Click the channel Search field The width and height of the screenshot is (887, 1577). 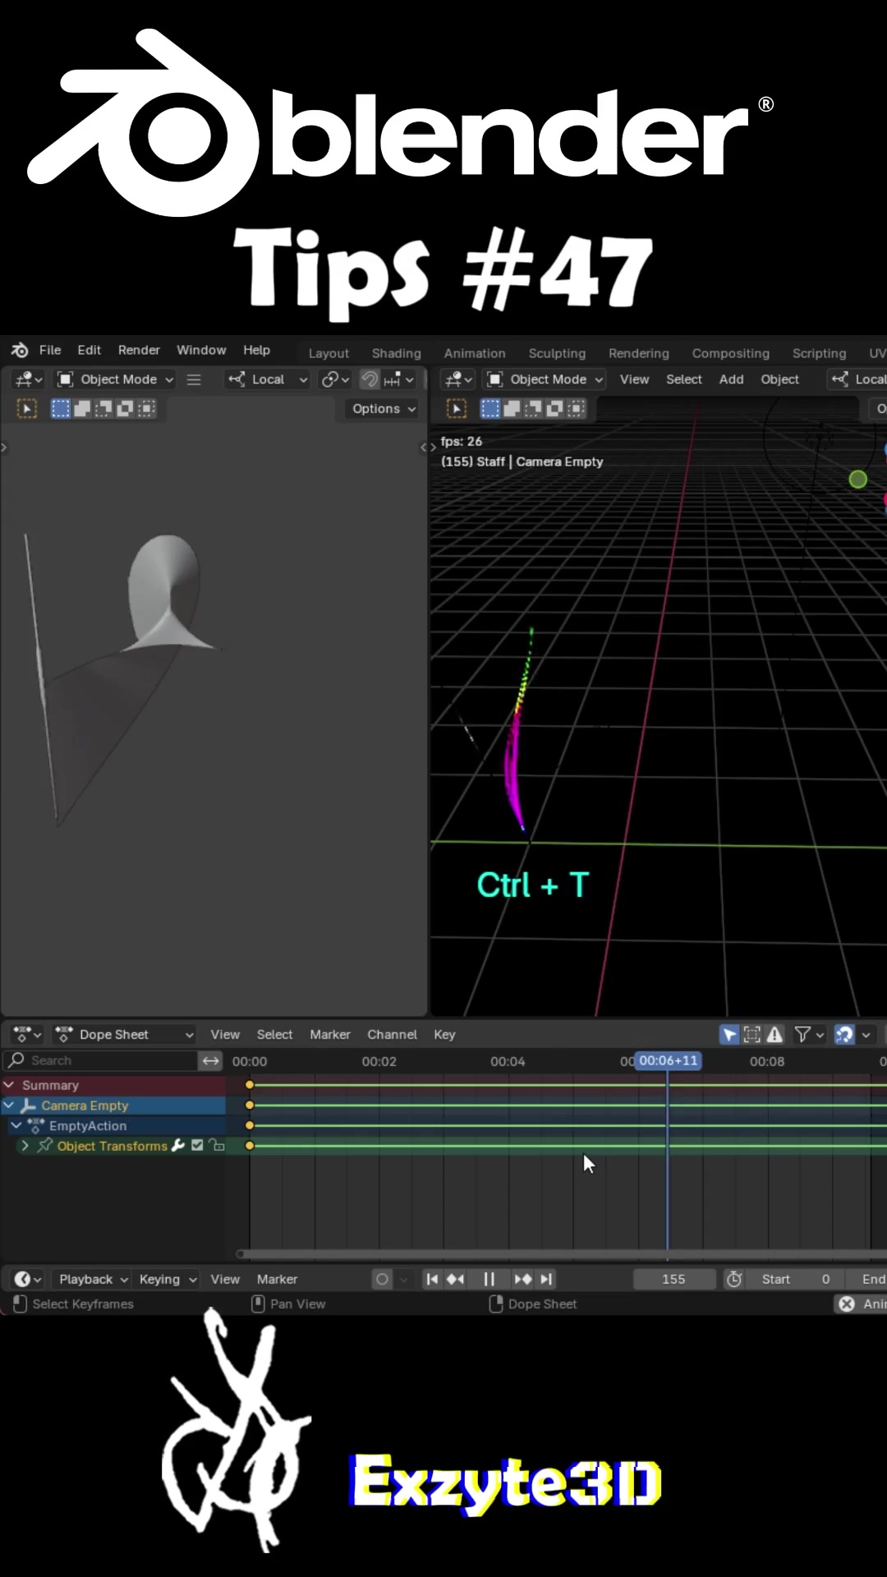100,1060
